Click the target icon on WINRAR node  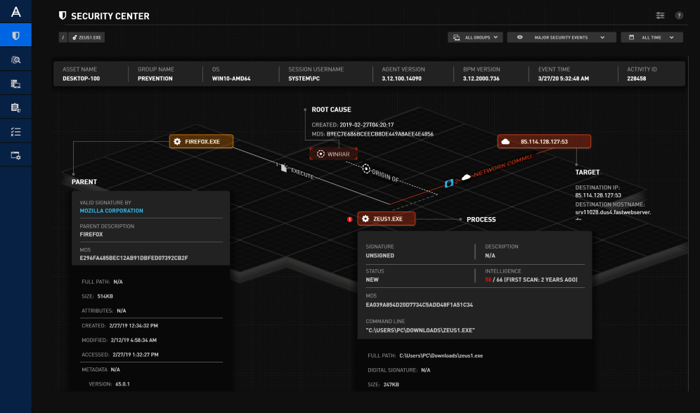(x=320, y=154)
